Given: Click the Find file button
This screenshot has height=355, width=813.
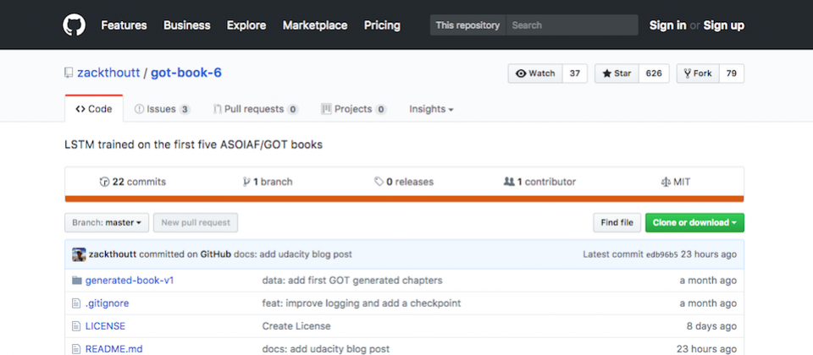Looking at the screenshot, I should click(x=617, y=222).
